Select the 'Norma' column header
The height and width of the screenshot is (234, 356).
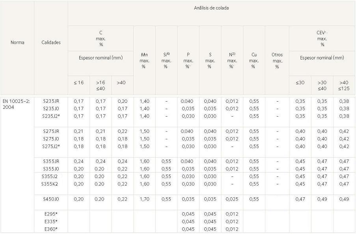[x=17, y=42]
